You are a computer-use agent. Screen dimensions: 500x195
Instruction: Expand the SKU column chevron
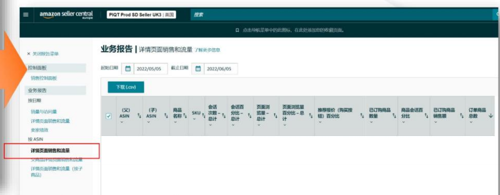pos(194,119)
